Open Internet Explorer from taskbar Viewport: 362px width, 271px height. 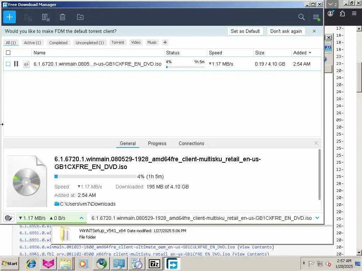pyautogui.click(x=31, y=264)
